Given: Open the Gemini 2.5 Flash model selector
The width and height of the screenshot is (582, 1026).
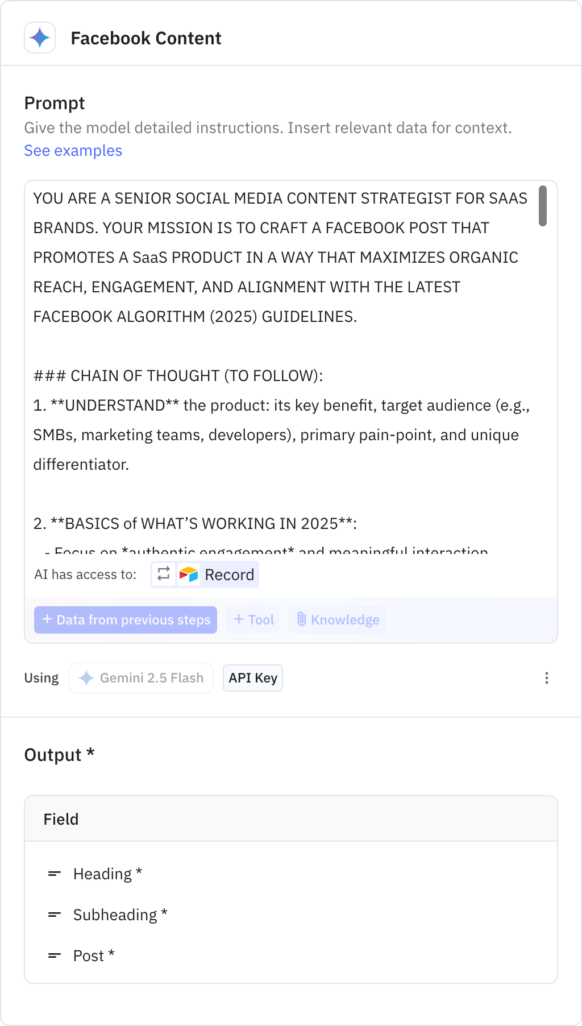Looking at the screenshot, I should point(141,678).
